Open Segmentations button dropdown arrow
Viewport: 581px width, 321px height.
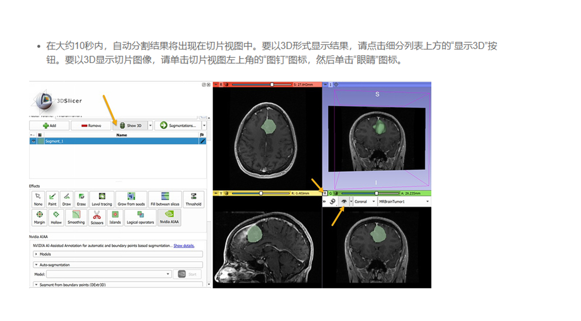tap(204, 125)
